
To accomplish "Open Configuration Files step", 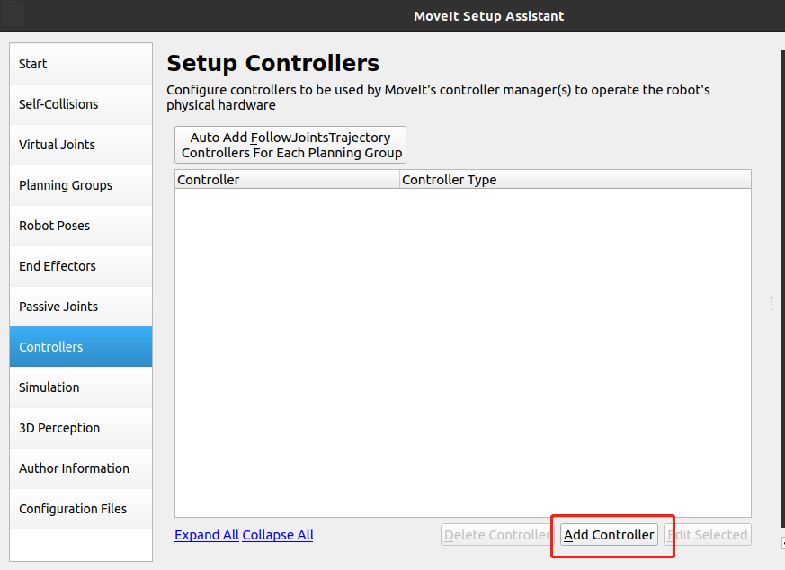I will [x=80, y=509].
